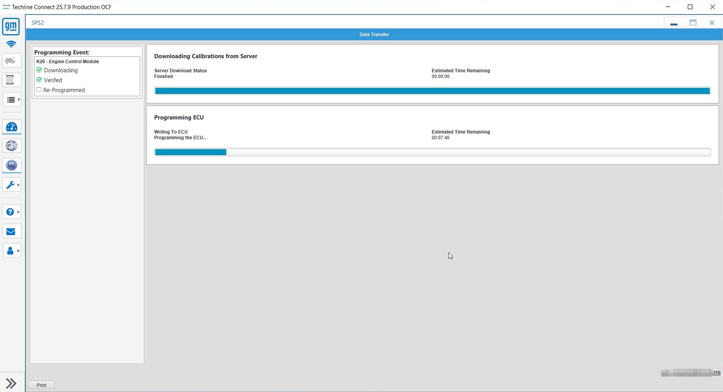Screen dimensions: 723x392
Task: Expand the sidebar with double-chevron button
Action: pos(11,383)
